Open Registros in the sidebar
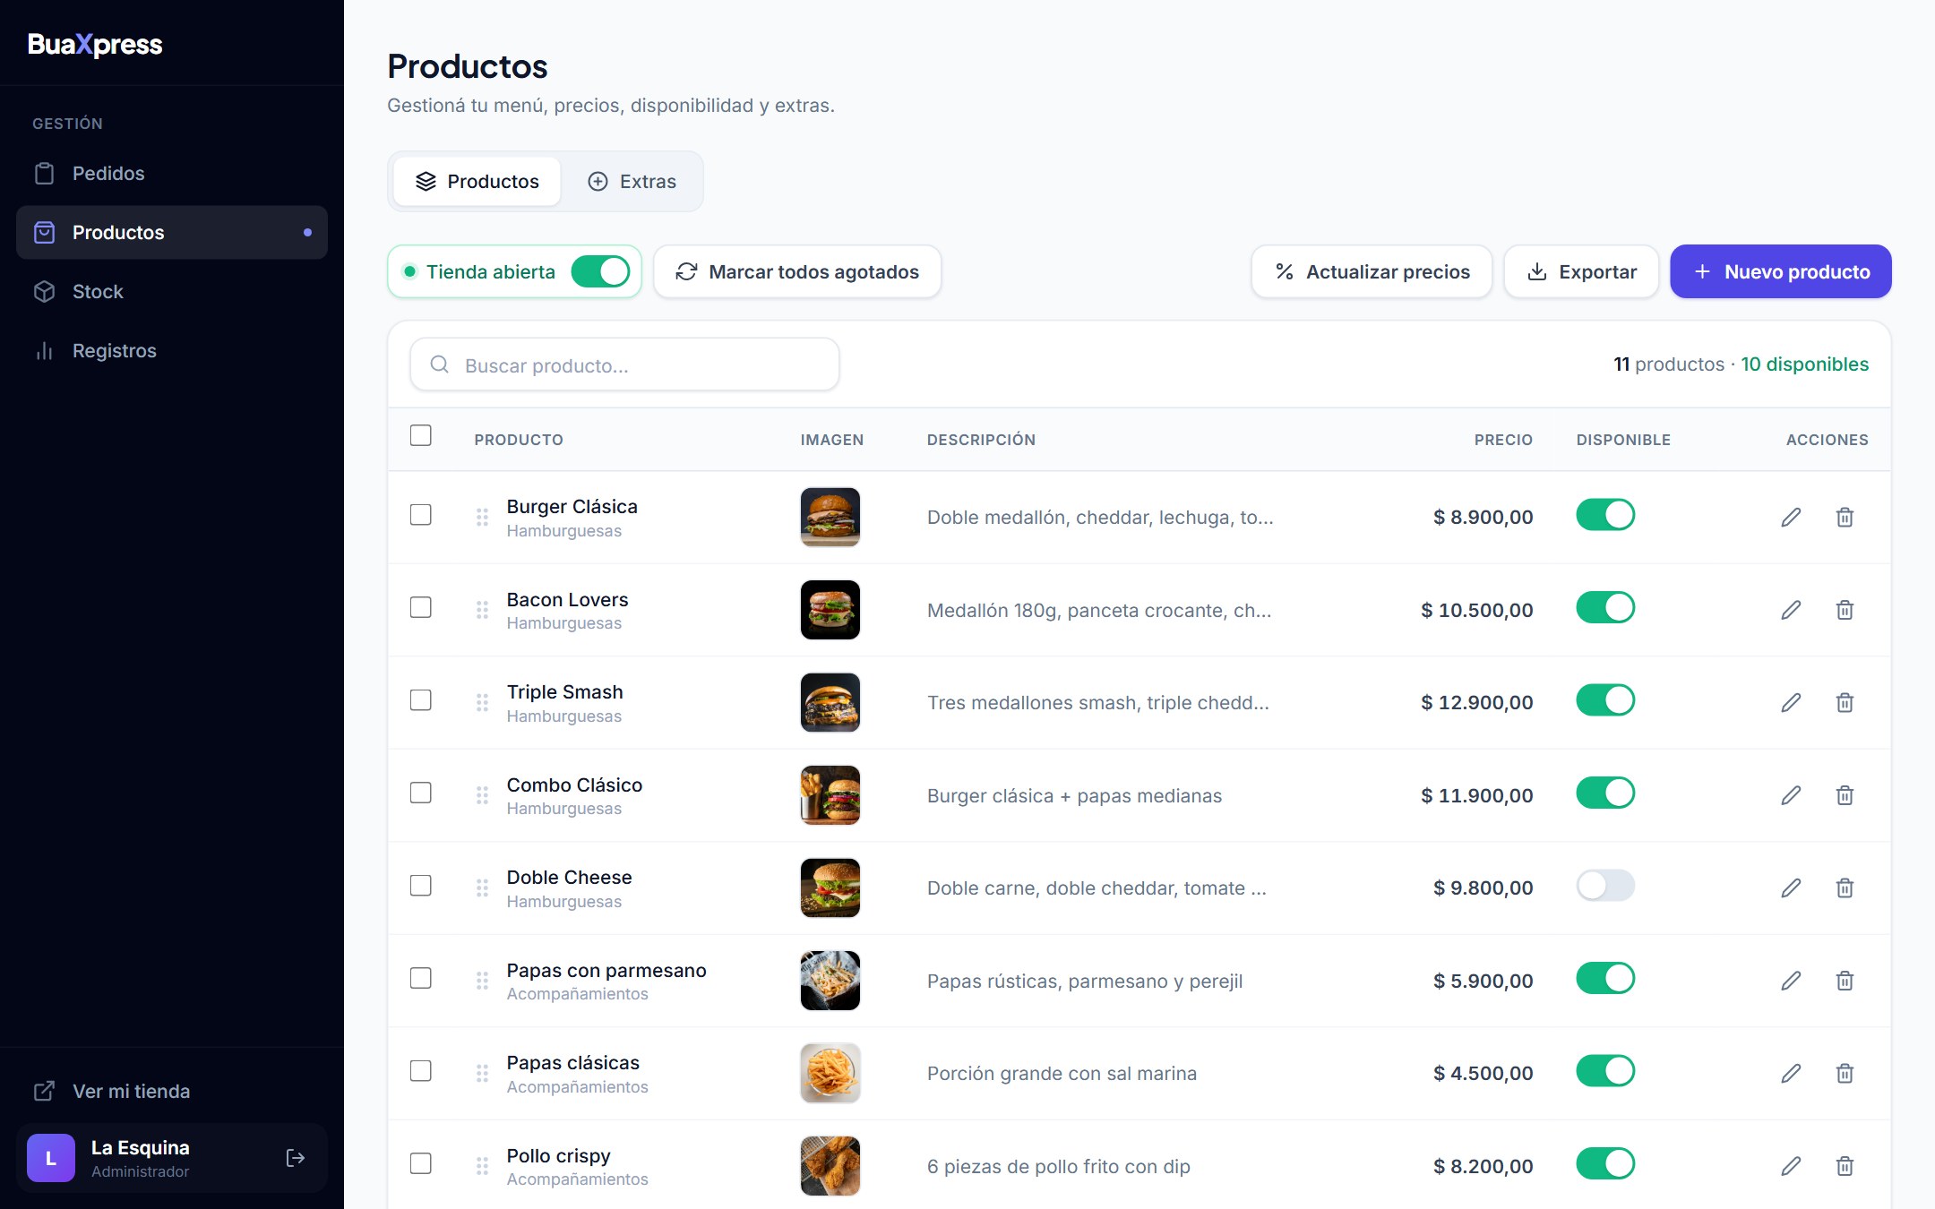 pyautogui.click(x=172, y=351)
